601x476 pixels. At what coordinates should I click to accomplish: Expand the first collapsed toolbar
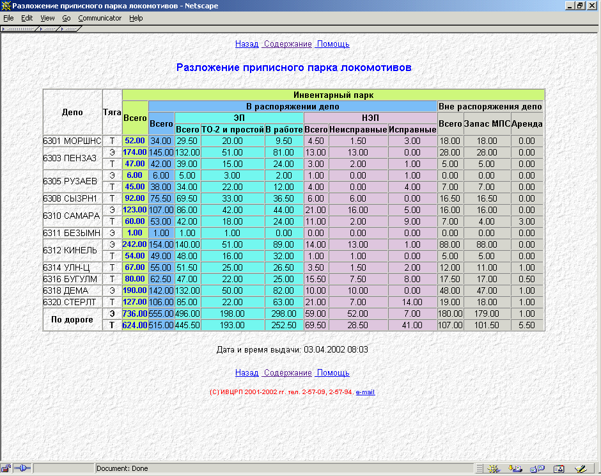[19, 29]
